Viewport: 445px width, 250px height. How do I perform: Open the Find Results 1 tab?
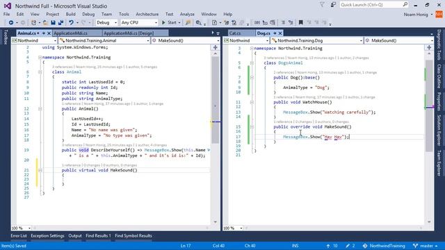click(x=98, y=236)
